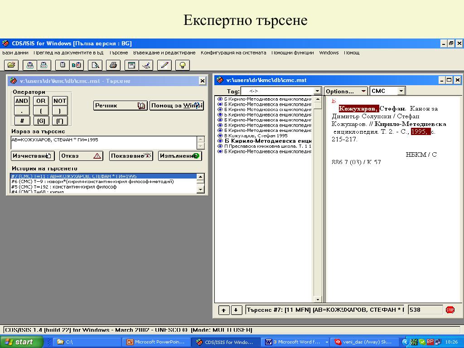Image resolution: width=464 pixels, height=348 pixels.
Task: Insert the (F) operator
Action: point(60,121)
